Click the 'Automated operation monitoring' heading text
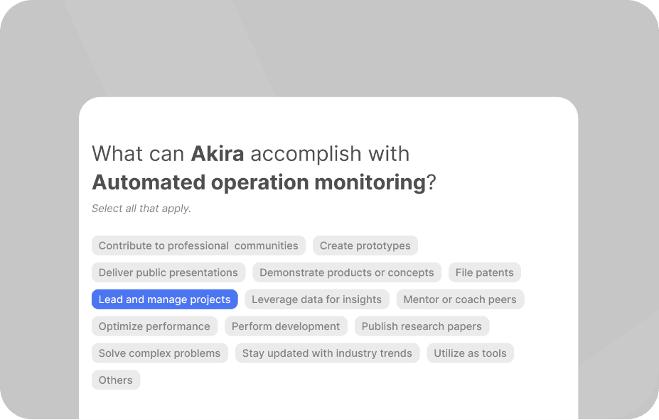Image resolution: width=659 pixels, height=420 pixels. (x=258, y=182)
